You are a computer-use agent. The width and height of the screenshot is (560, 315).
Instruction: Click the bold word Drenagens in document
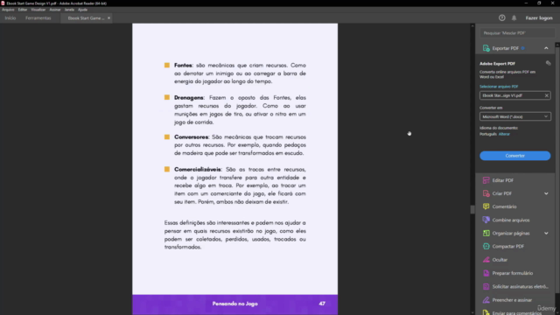[x=189, y=98]
